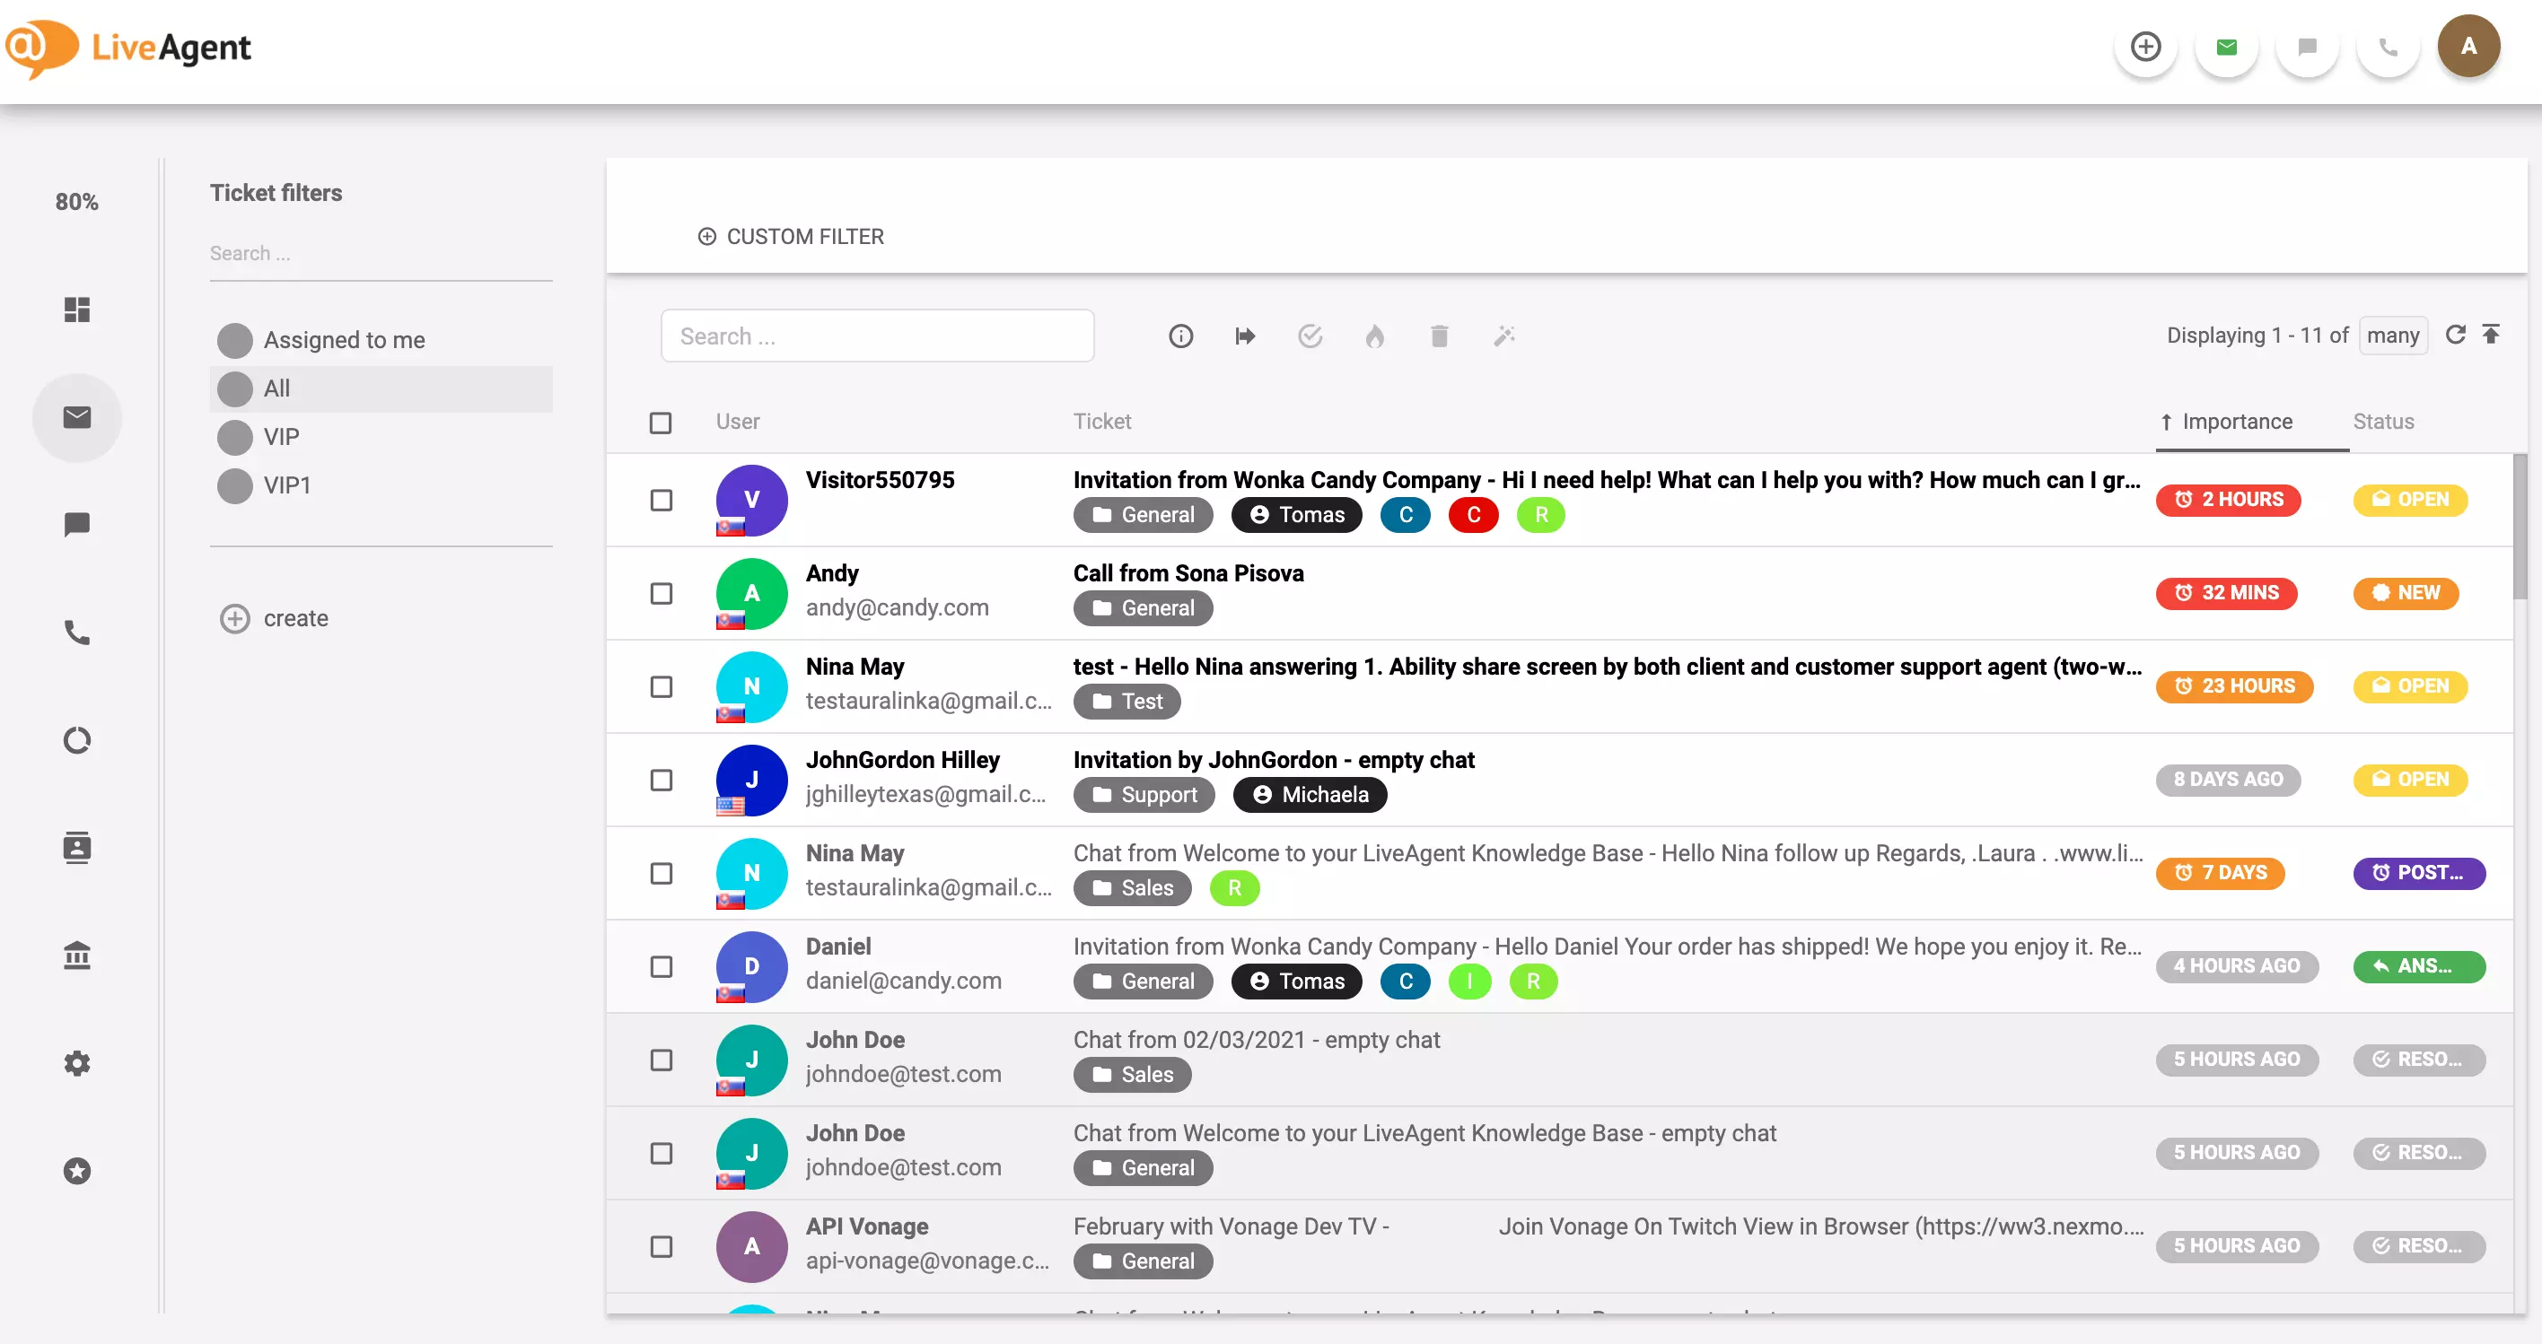
Task: Open the Calls section in the sidebar
Action: 76,632
